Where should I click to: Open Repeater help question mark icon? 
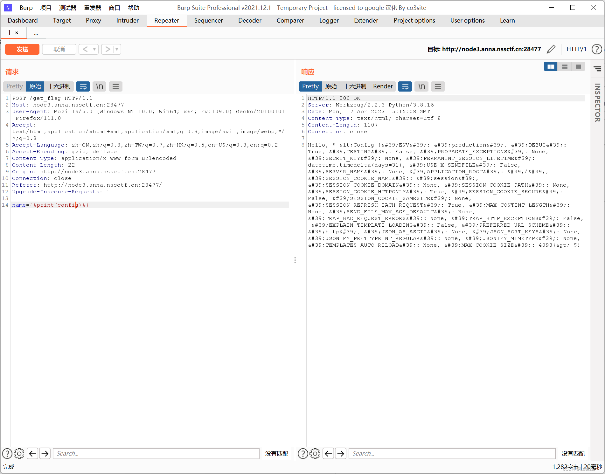(x=597, y=49)
